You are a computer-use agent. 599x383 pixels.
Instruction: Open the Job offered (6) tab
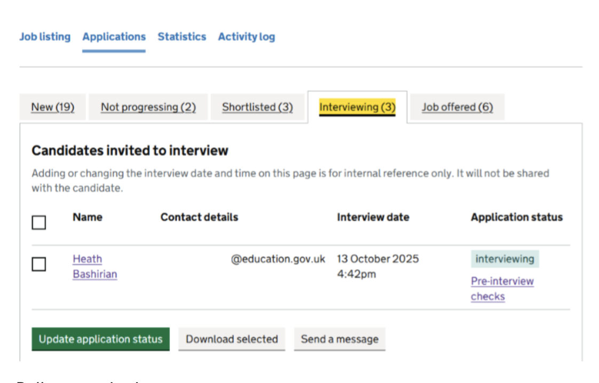pos(457,107)
